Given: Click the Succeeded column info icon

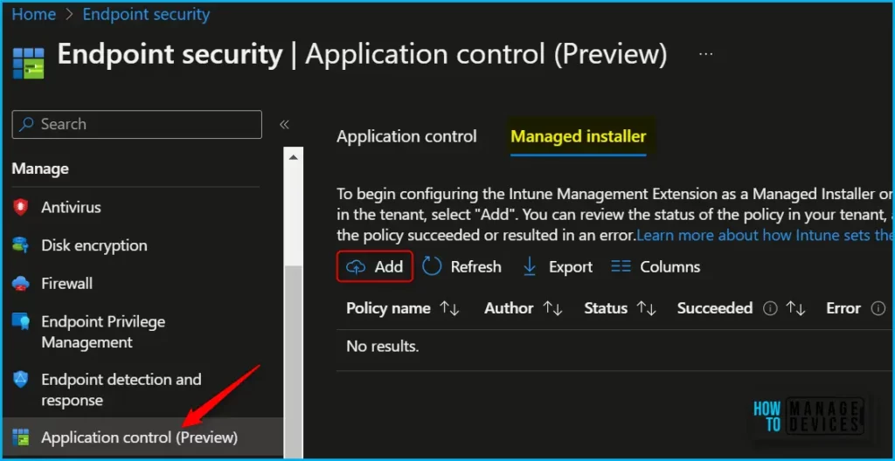Looking at the screenshot, I should pos(770,309).
